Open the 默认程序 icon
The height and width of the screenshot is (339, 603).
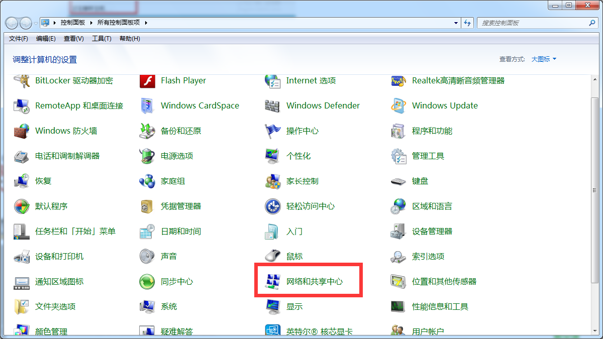21,206
